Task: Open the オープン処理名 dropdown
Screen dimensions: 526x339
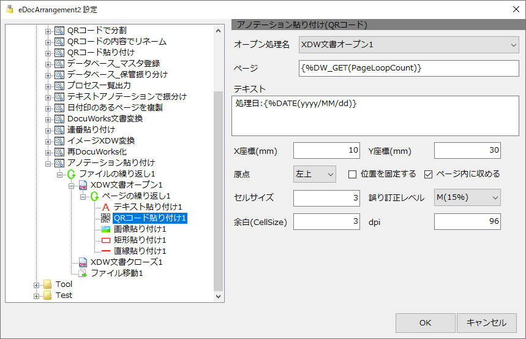Action: coord(408,45)
